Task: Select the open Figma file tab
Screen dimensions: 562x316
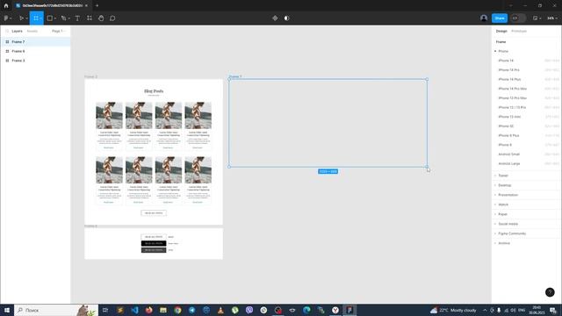Action: pos(52,6)
